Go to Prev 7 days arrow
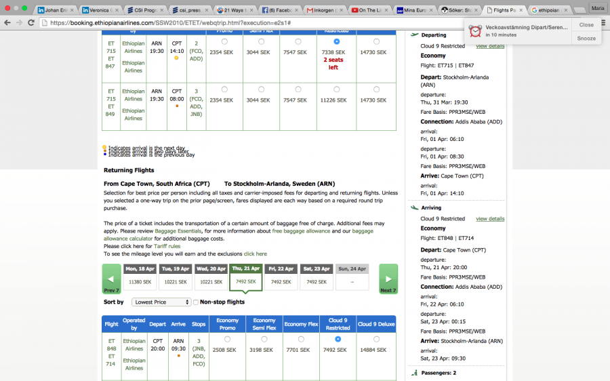 [x=111, y=279]
